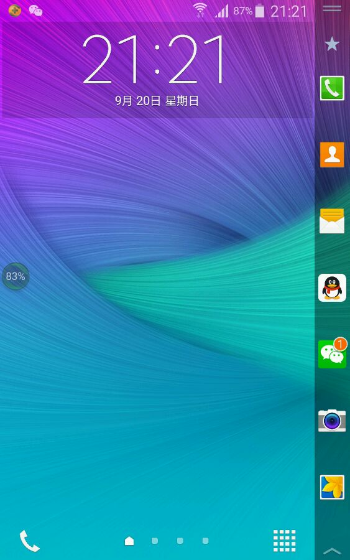Viewport: 350px width, 560px height.
Task: Open the Messages envelope app
Action: point(332,221)
